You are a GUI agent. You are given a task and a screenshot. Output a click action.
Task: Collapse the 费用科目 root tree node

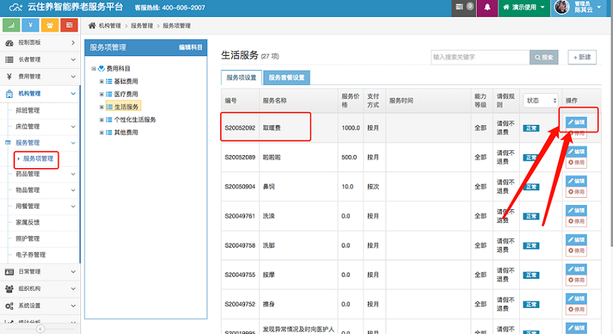93,69
